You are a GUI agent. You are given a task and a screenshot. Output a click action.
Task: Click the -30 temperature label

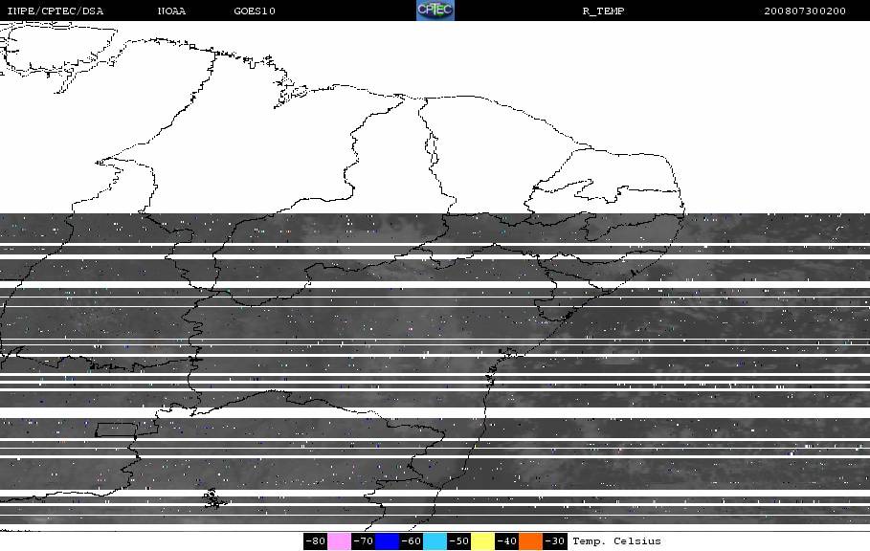tap(554, 541)
